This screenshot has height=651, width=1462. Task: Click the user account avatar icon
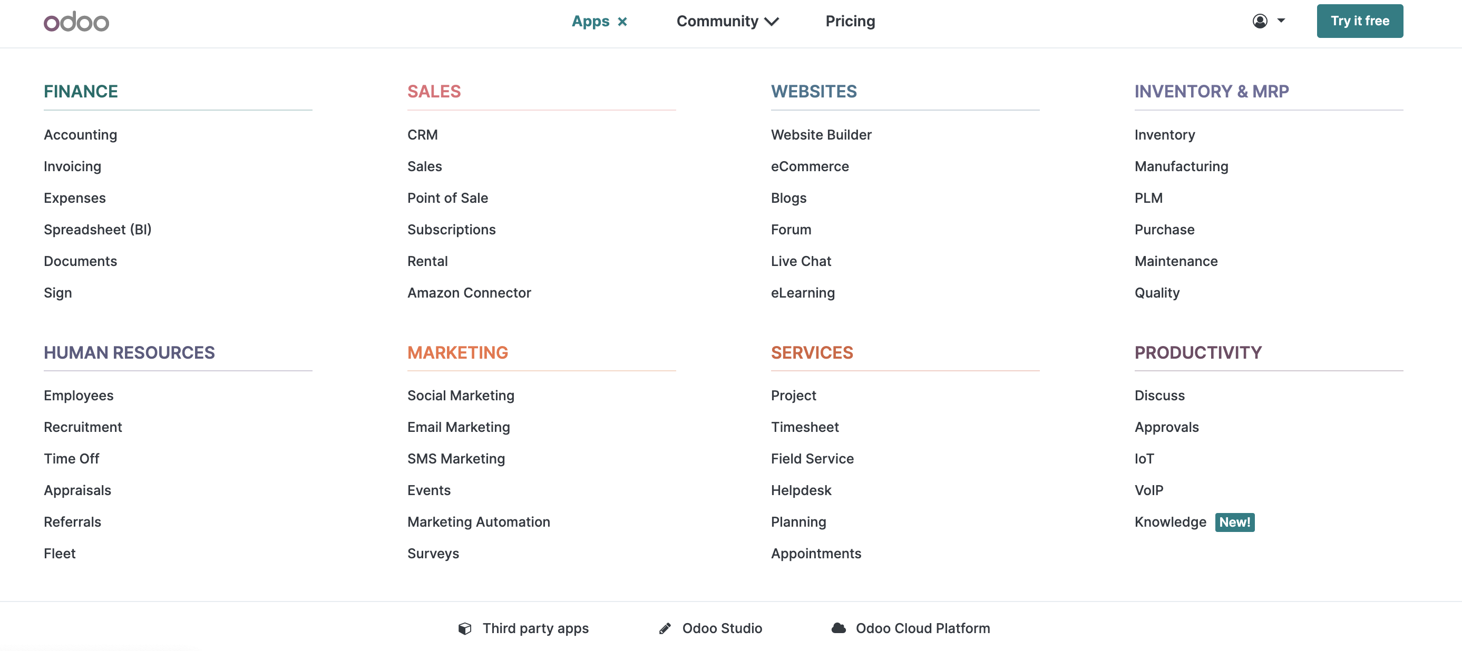click(x=1260, y=21)
